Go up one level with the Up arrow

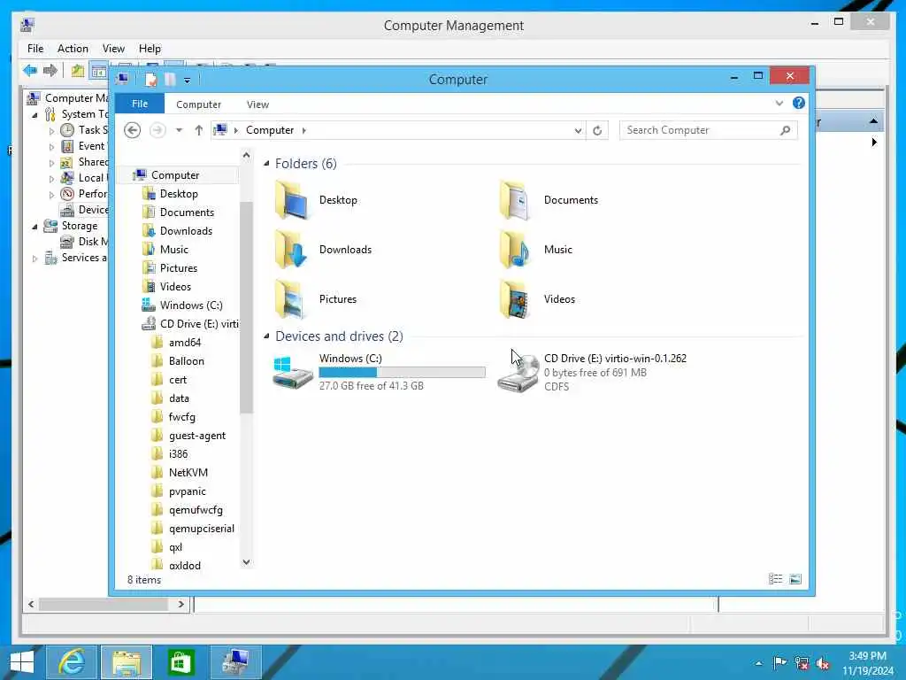[199, 130]
